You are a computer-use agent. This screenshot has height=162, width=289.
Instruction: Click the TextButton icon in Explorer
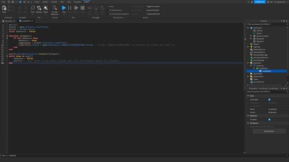click(257, 68)
